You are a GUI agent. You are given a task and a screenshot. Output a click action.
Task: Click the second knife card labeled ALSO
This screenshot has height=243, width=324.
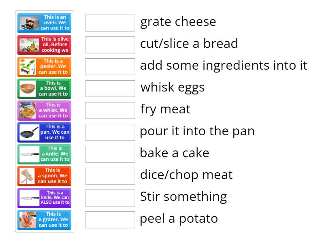pyautogui.click(x=45, y=198)
